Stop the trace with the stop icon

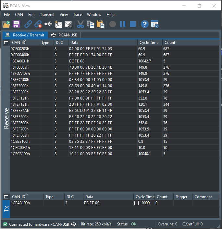pos(133,24)
